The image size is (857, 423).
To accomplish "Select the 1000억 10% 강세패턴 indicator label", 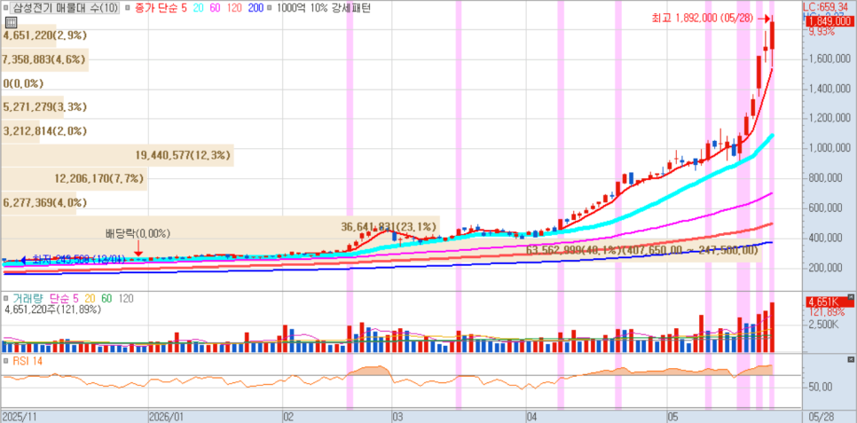I will 324,8.
